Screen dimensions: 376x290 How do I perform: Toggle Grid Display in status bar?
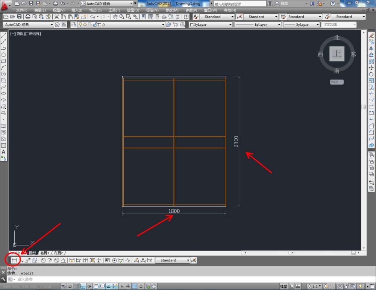click(x=76, y=286)
